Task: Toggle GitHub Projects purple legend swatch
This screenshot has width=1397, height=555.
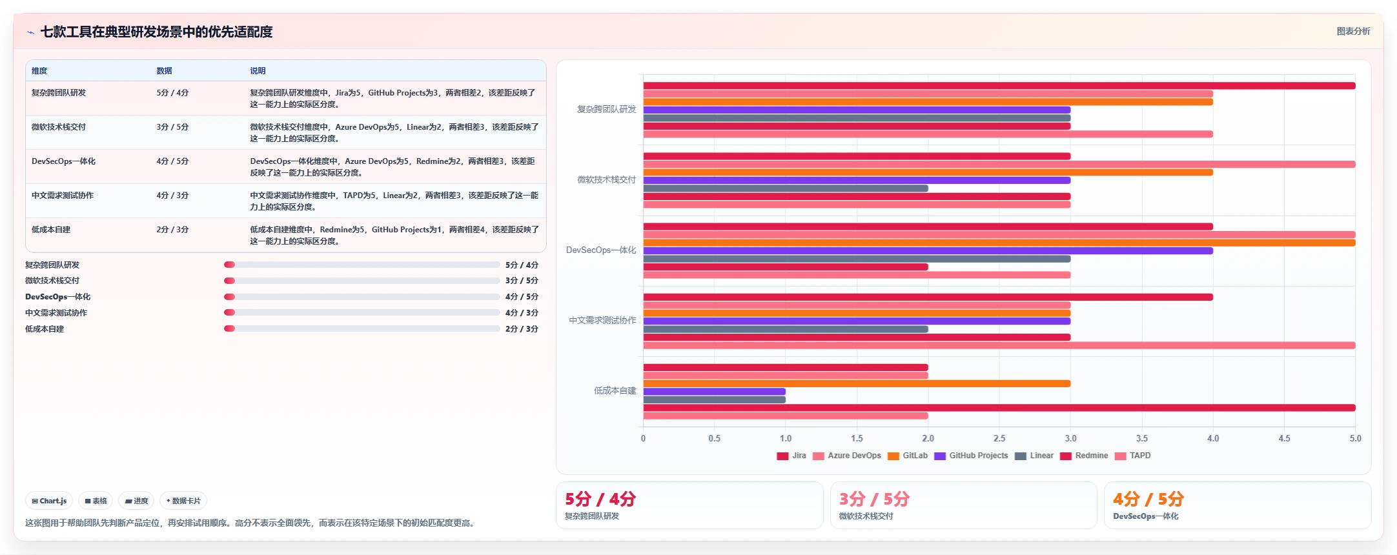Action: 940,456
